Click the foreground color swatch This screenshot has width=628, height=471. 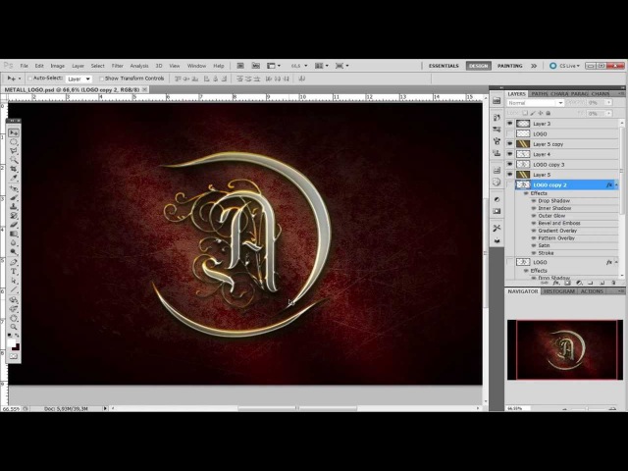13,344
